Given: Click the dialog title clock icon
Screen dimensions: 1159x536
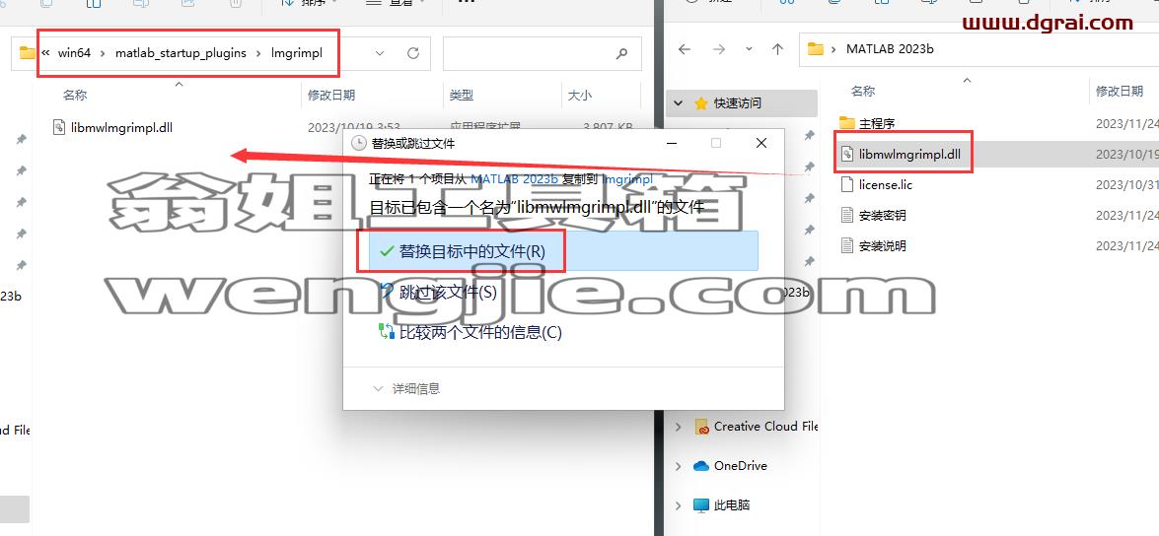Looking at the screenshot, I should tap(358, 143).
